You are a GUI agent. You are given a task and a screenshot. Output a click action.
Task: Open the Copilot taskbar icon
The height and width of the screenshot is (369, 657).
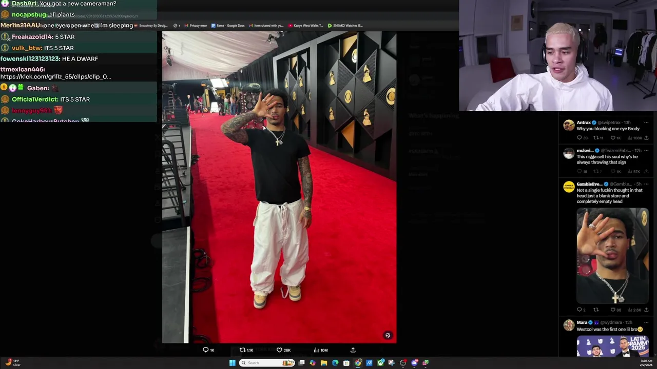[x=313, y=363]
